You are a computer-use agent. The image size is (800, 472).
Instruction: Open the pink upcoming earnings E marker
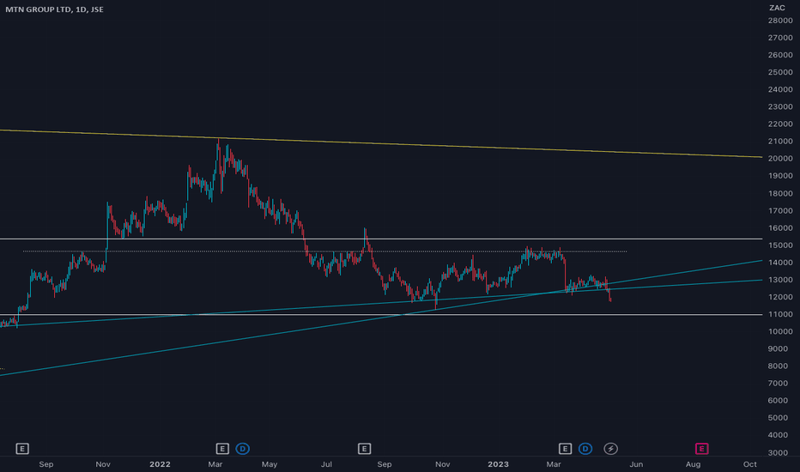click(x=701, y=449)
